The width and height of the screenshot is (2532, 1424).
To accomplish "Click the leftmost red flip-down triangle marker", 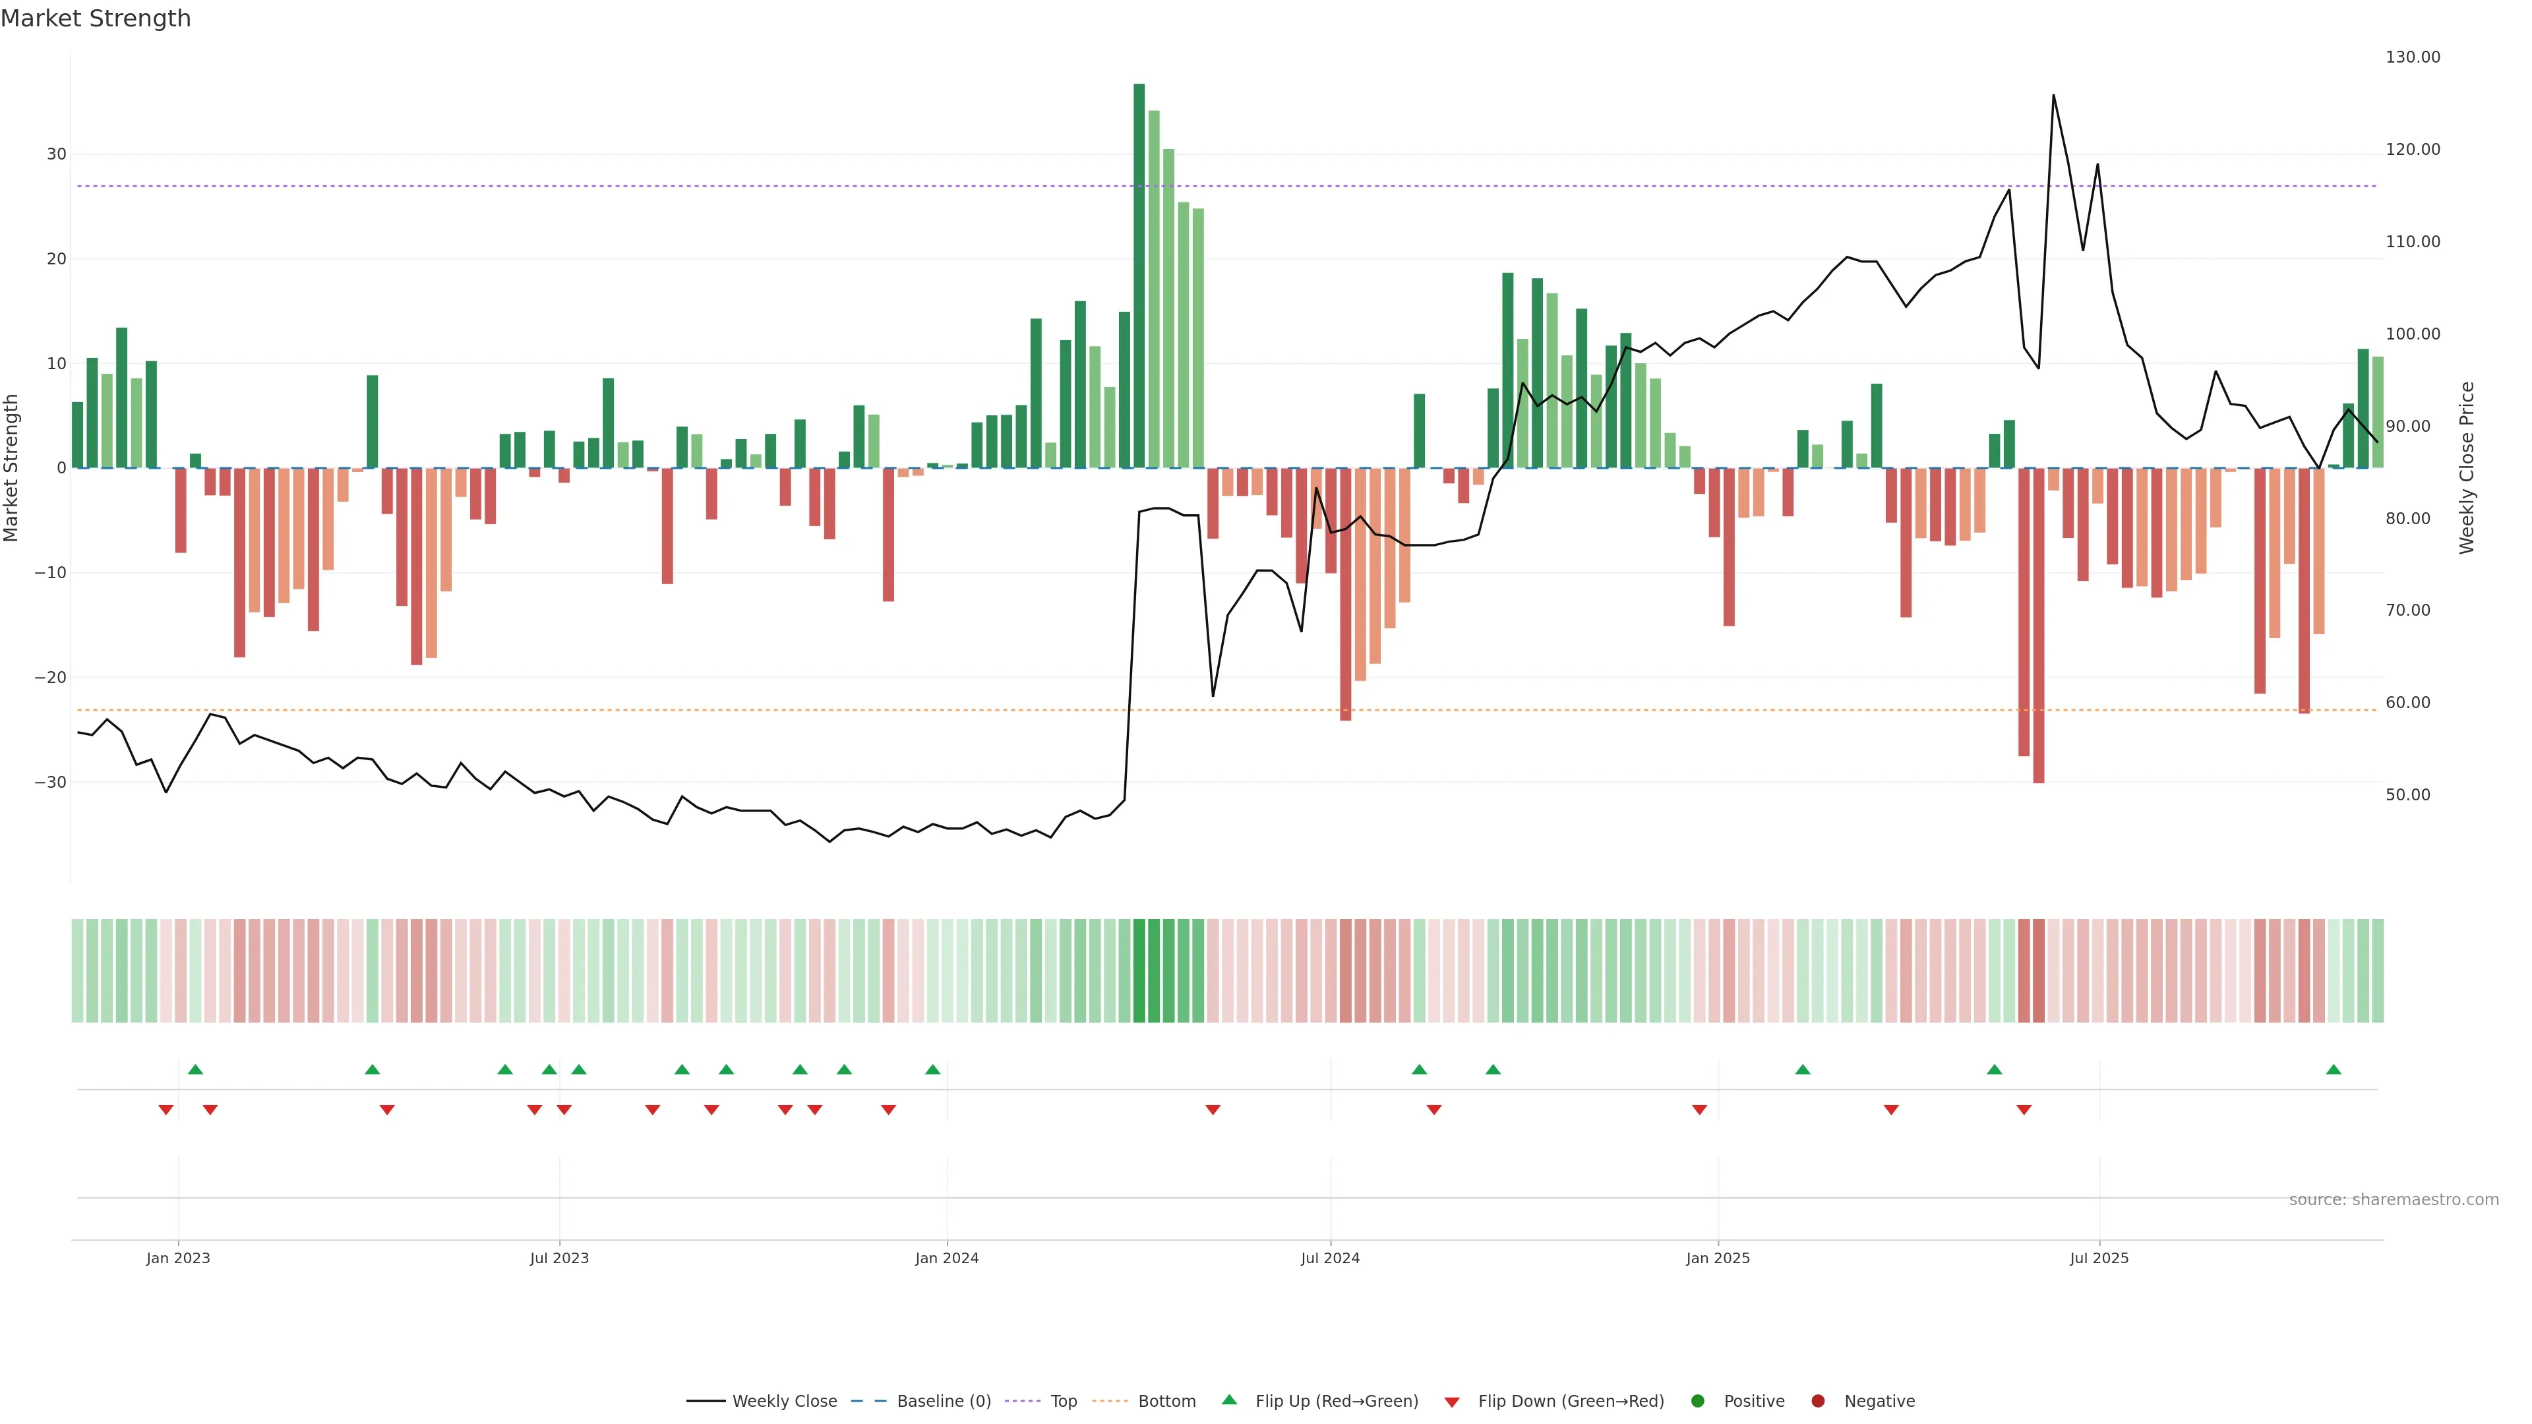I will (166, 1110).
